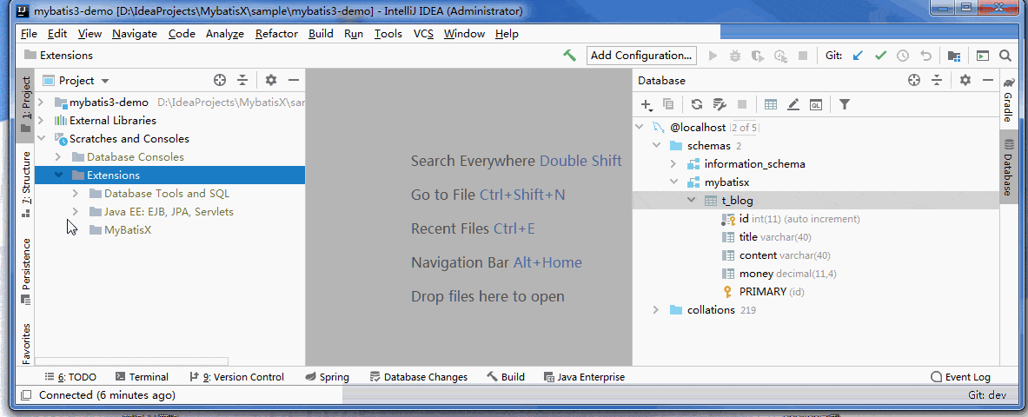Click the Git Update Project blue arrow
Viewport: 1028px width, 417px height.
click(858, 56)
